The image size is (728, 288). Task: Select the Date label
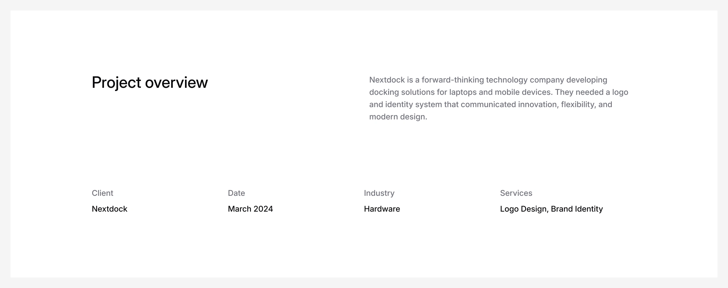(236, 193)
